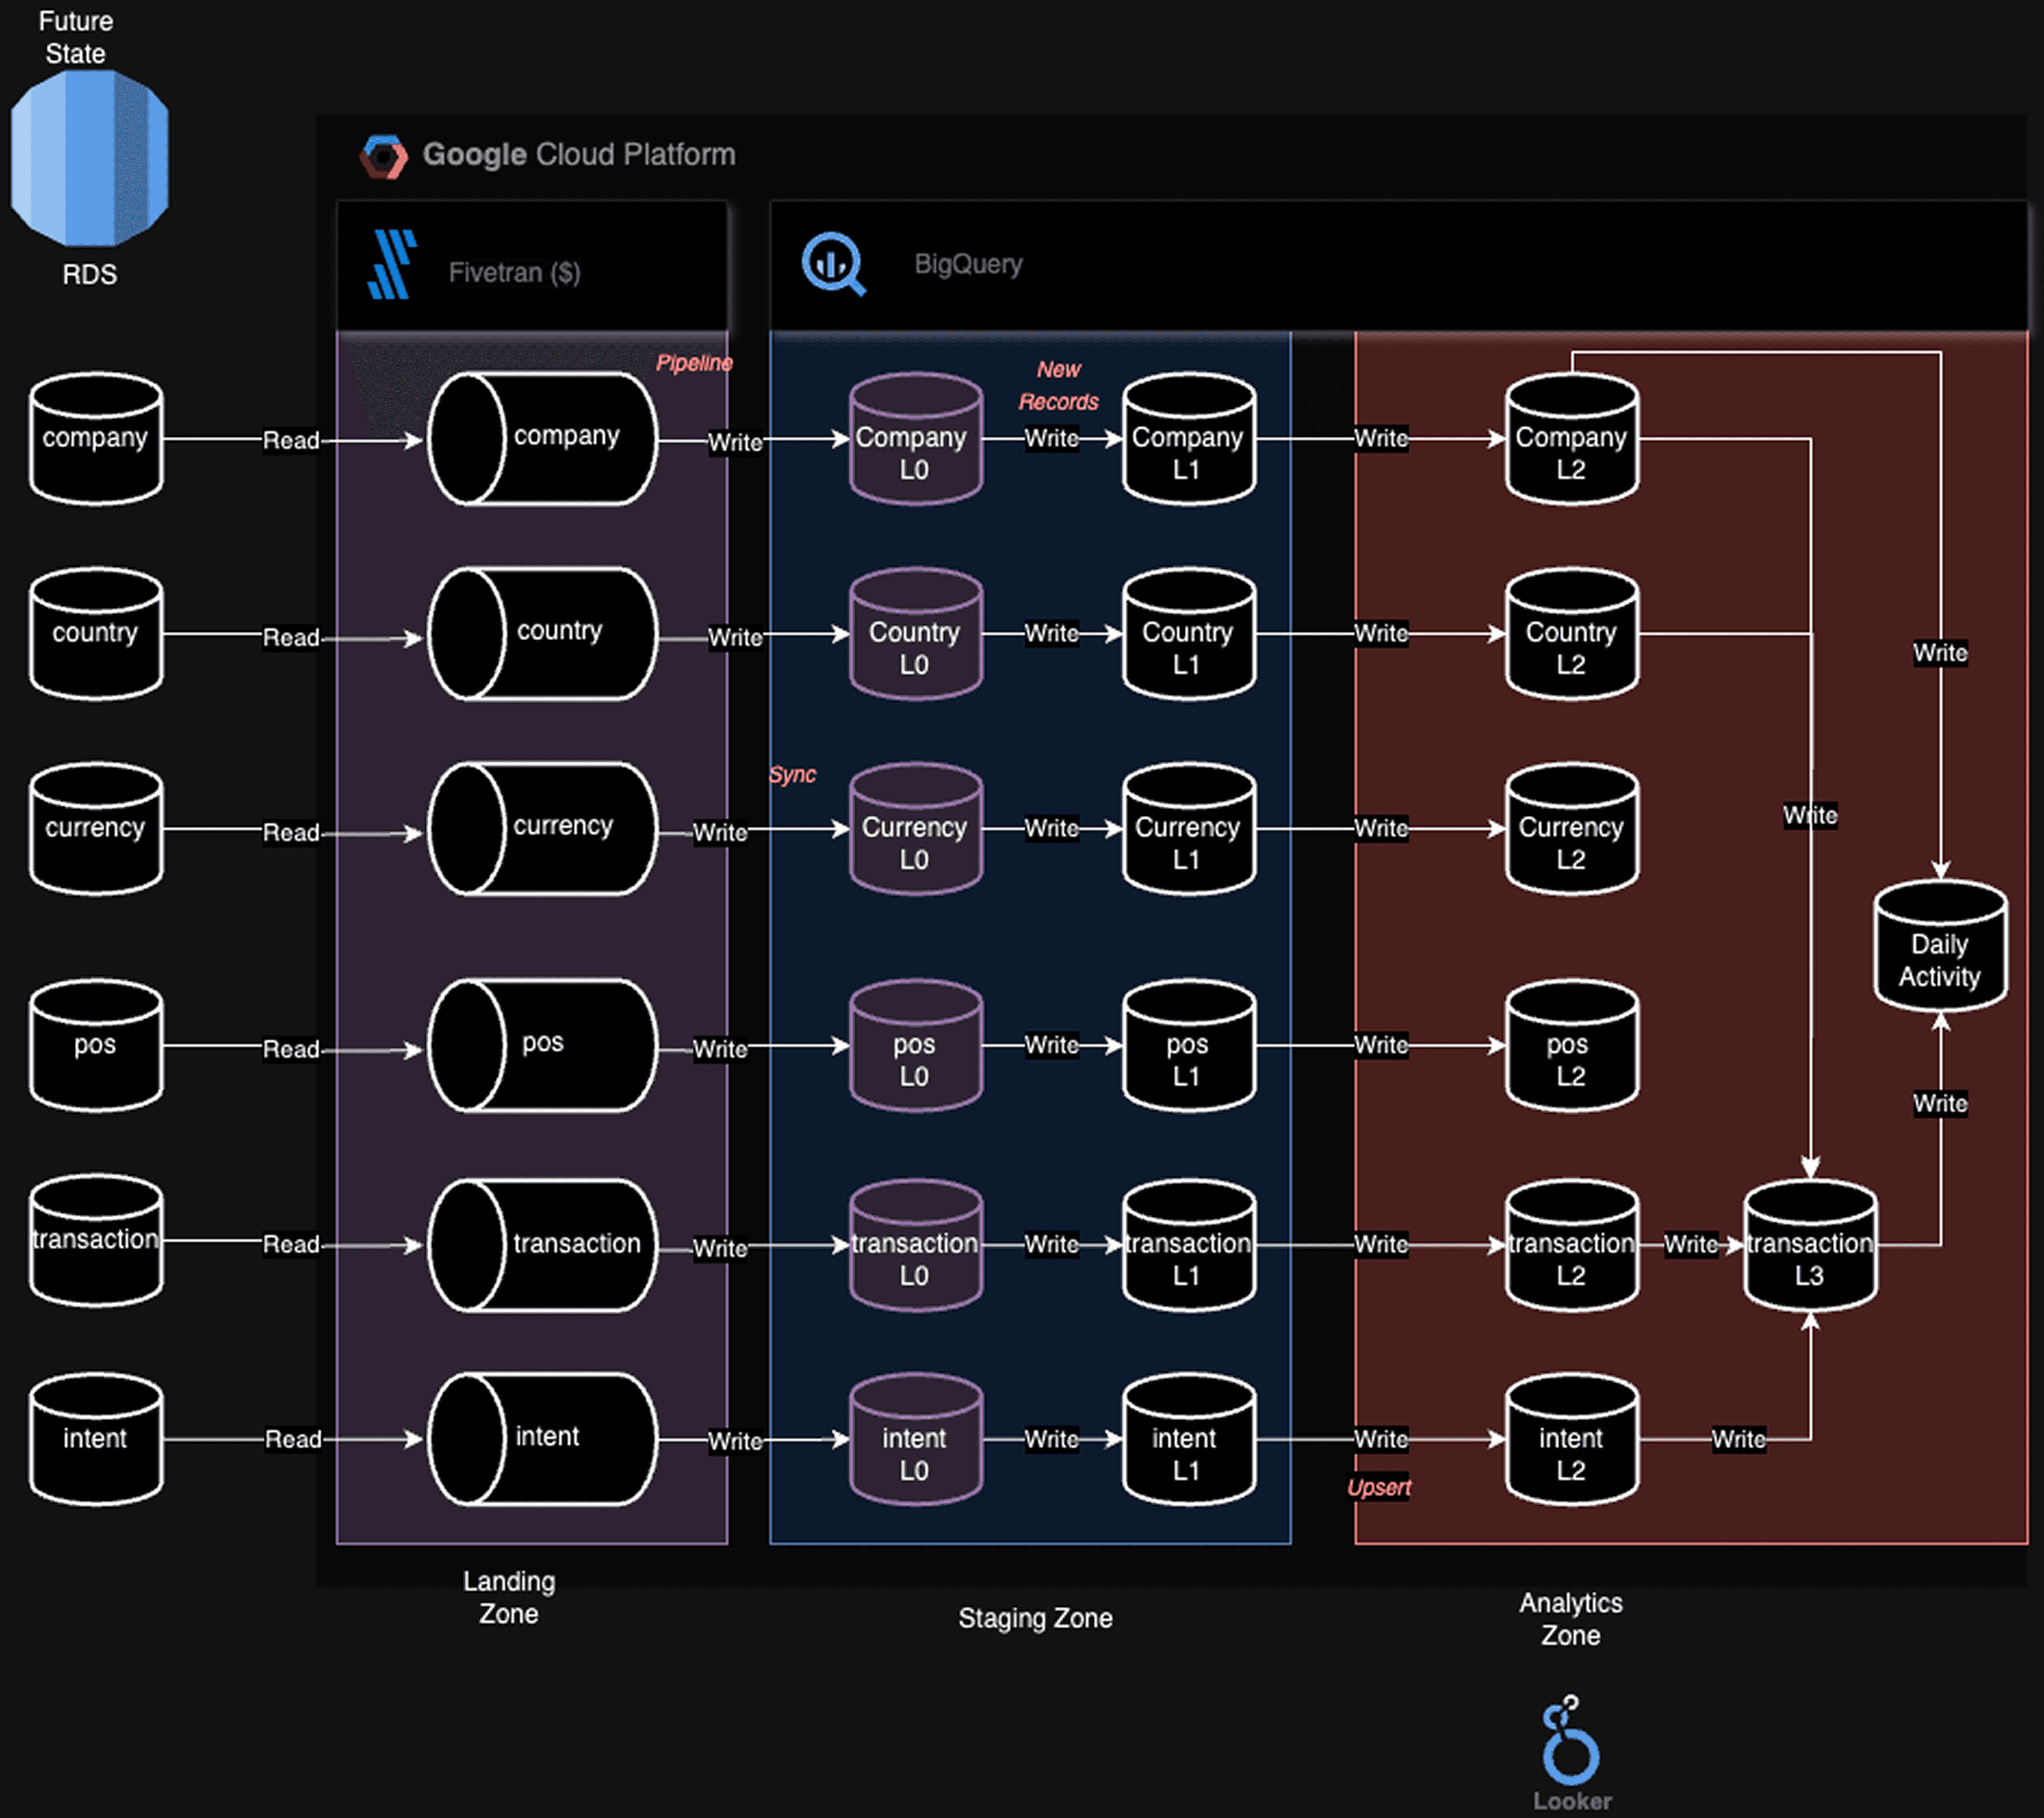
Task: Click the red Upsert annotation label
Action: pyautogui.click(x=1378, y=1487)
